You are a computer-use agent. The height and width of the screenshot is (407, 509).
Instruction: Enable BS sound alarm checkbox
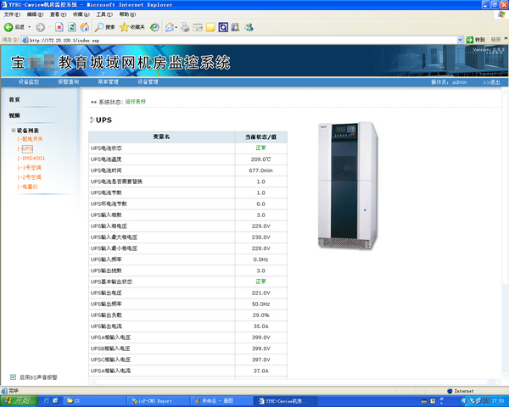click(x=13, y=376)
